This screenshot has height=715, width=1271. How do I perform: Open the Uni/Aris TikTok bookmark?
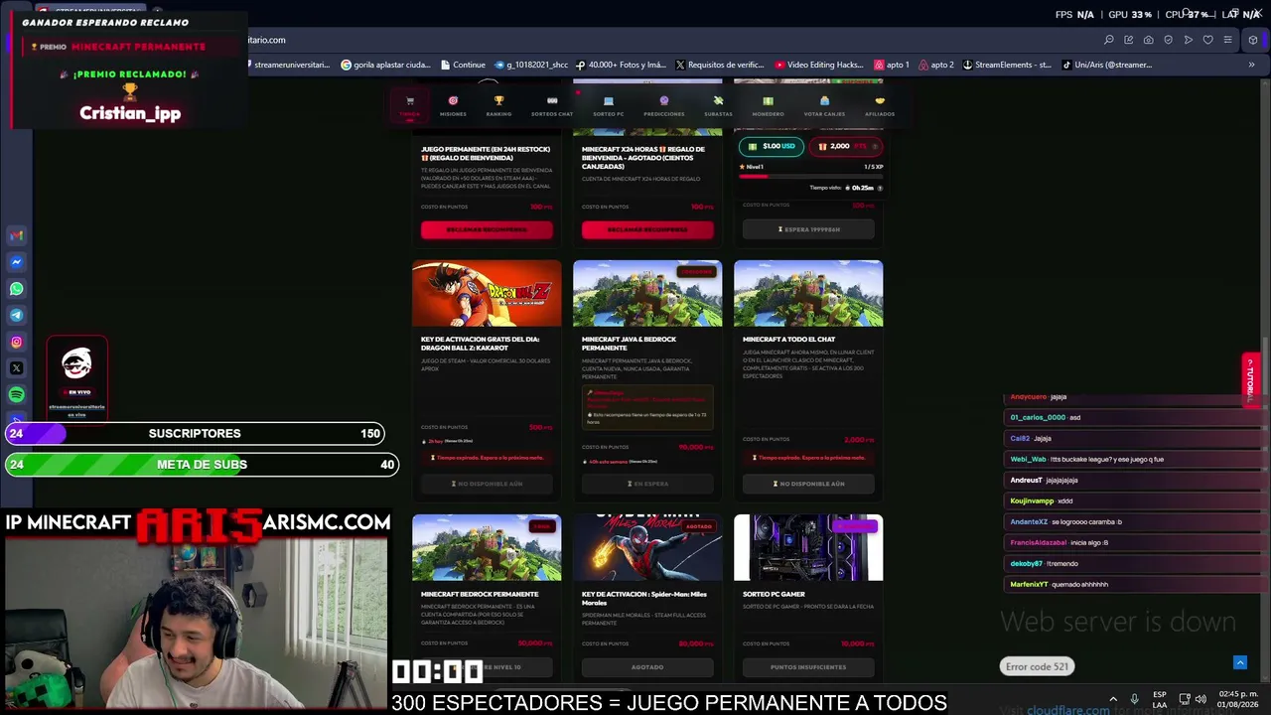pos(1107,65)
